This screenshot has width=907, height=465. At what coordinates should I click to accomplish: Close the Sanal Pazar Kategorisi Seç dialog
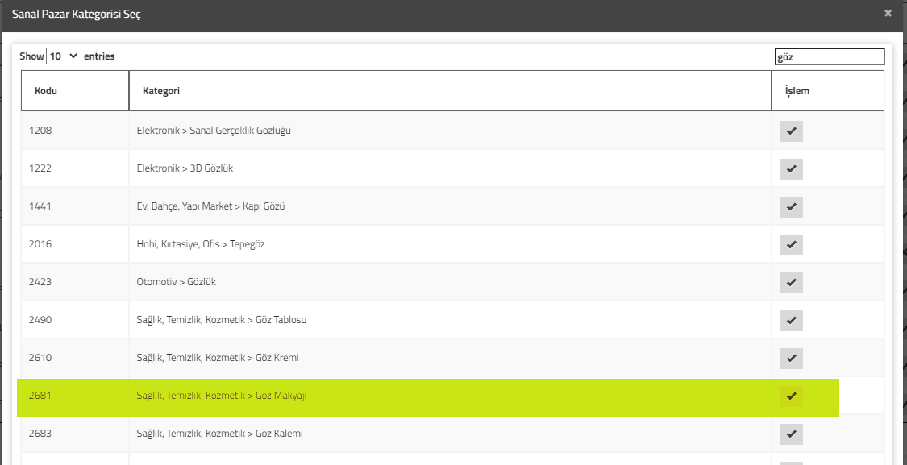tap(888, 14)
